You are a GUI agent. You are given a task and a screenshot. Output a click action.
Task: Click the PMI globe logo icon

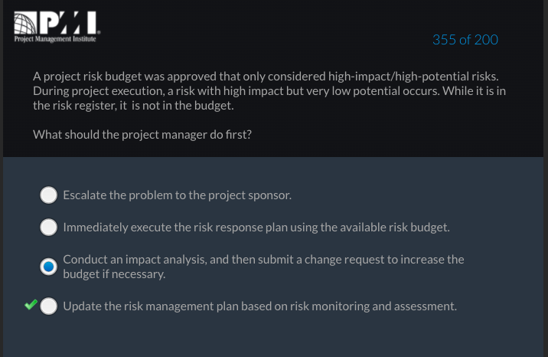click(x=25, y=23)
